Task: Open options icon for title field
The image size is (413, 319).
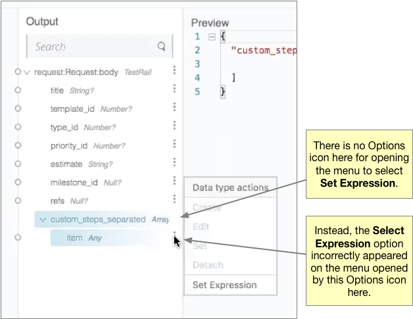Action: click(x=174, y=89)
